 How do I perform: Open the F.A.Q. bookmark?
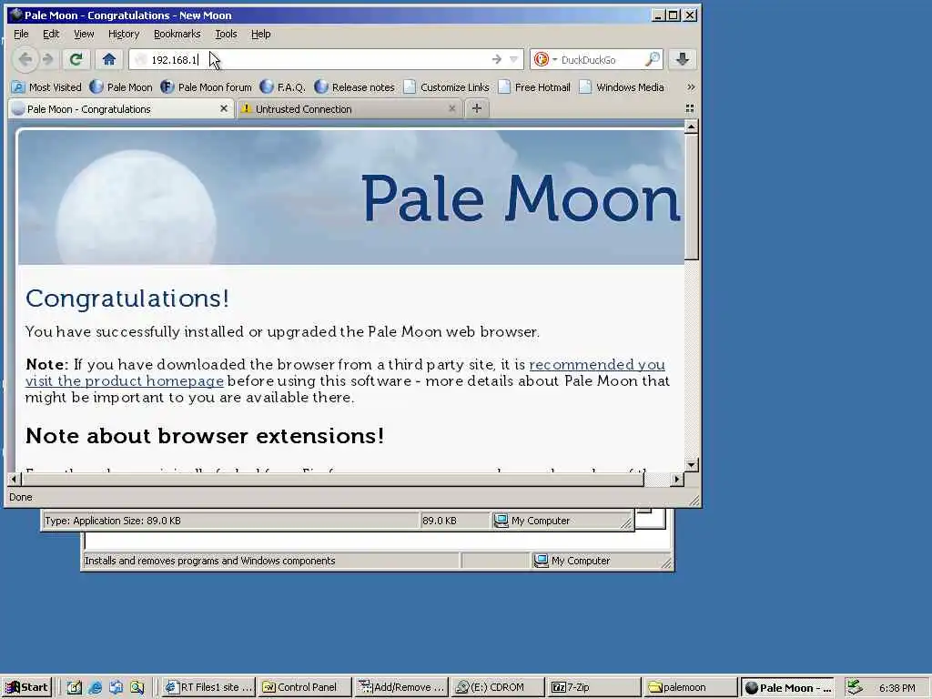coord(283,86)
